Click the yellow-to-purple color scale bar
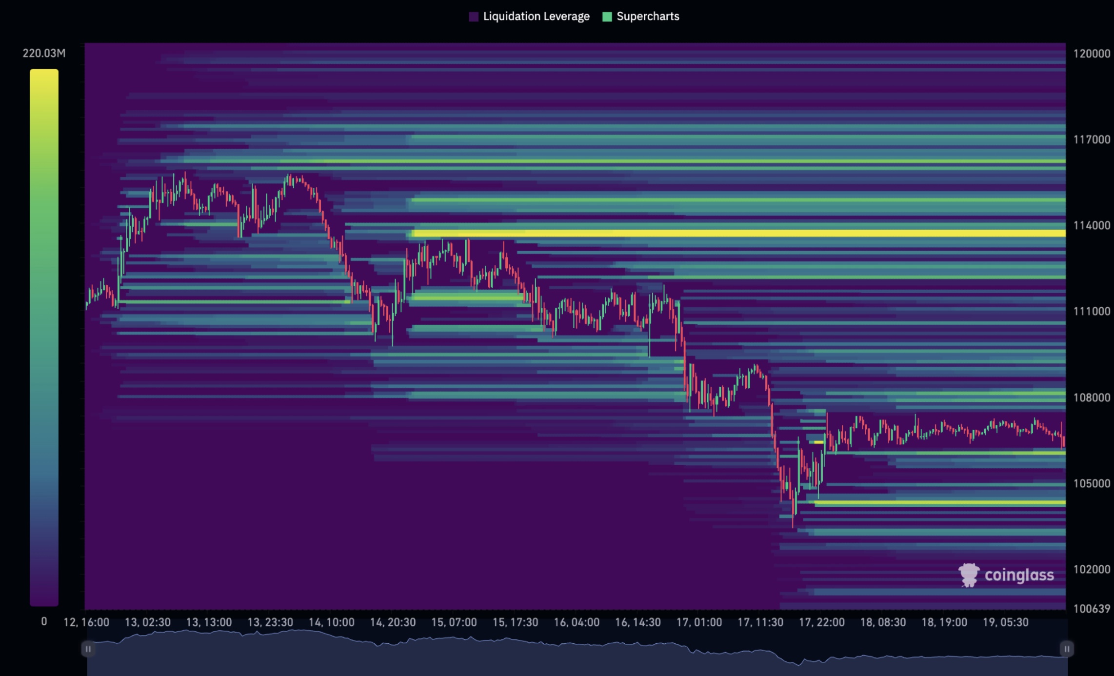 tap(44, 337)
